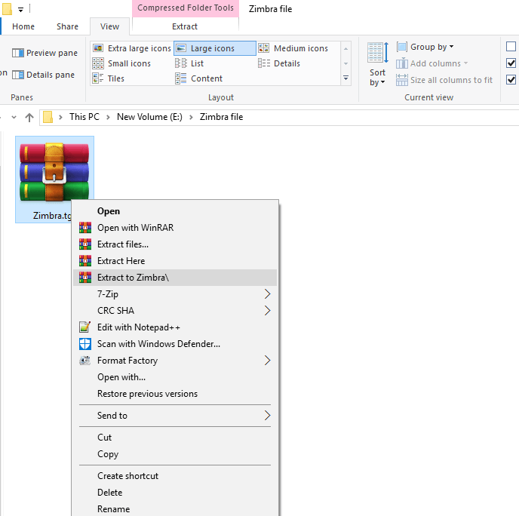Image resolution: width=519 pixels, height=516 pixels.
Task: Click the Details pane icon
Action: point(18,75)
